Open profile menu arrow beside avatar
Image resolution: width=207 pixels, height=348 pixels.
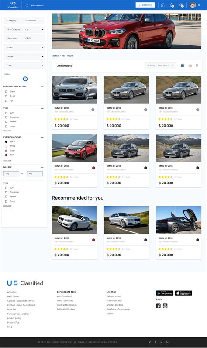199,5
